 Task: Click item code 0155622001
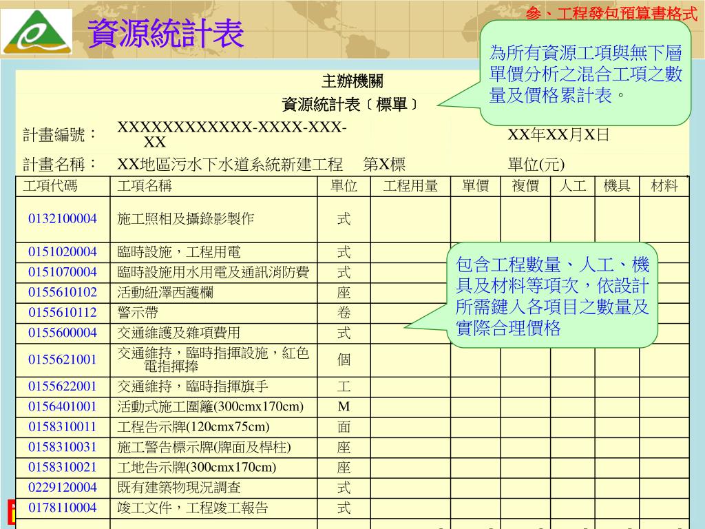click(63, 386)
